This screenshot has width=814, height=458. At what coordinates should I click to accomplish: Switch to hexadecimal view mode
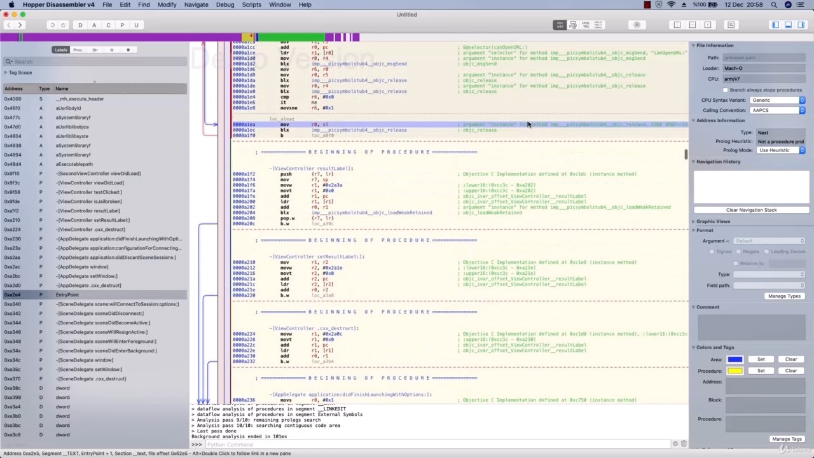coord(598,25)
